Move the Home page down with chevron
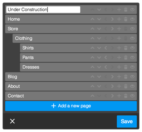Image resolution: width=142 pixels, height=132 pixels. (x=99, y=19)
